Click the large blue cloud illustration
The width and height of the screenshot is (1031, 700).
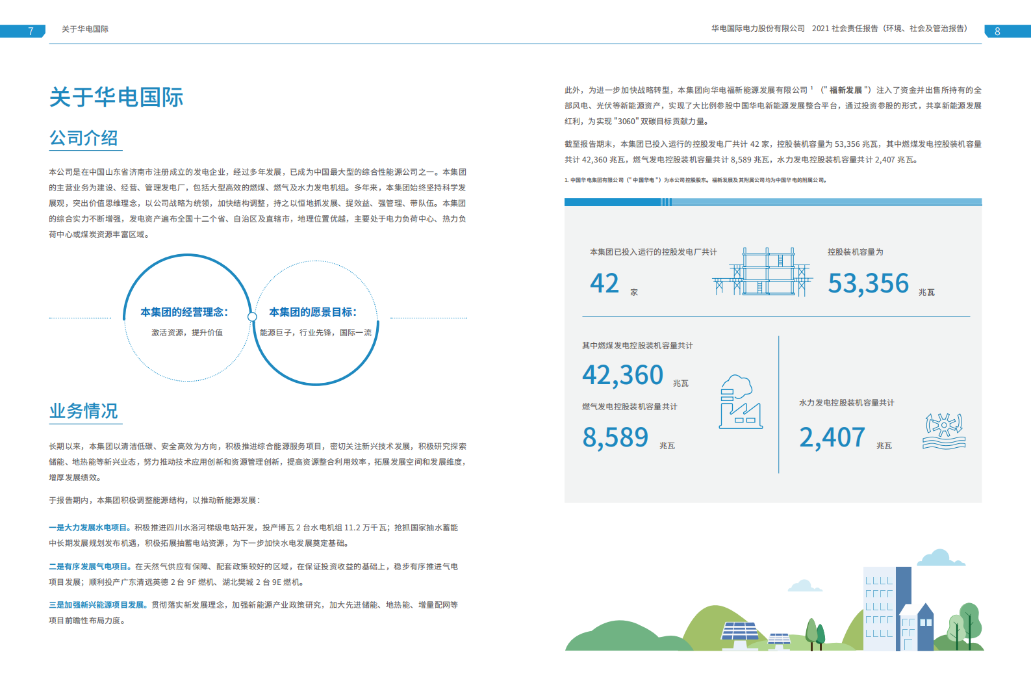(941, 557)
